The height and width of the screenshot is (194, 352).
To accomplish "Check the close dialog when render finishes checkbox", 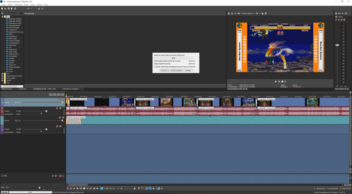I will [x=155, y=67].
